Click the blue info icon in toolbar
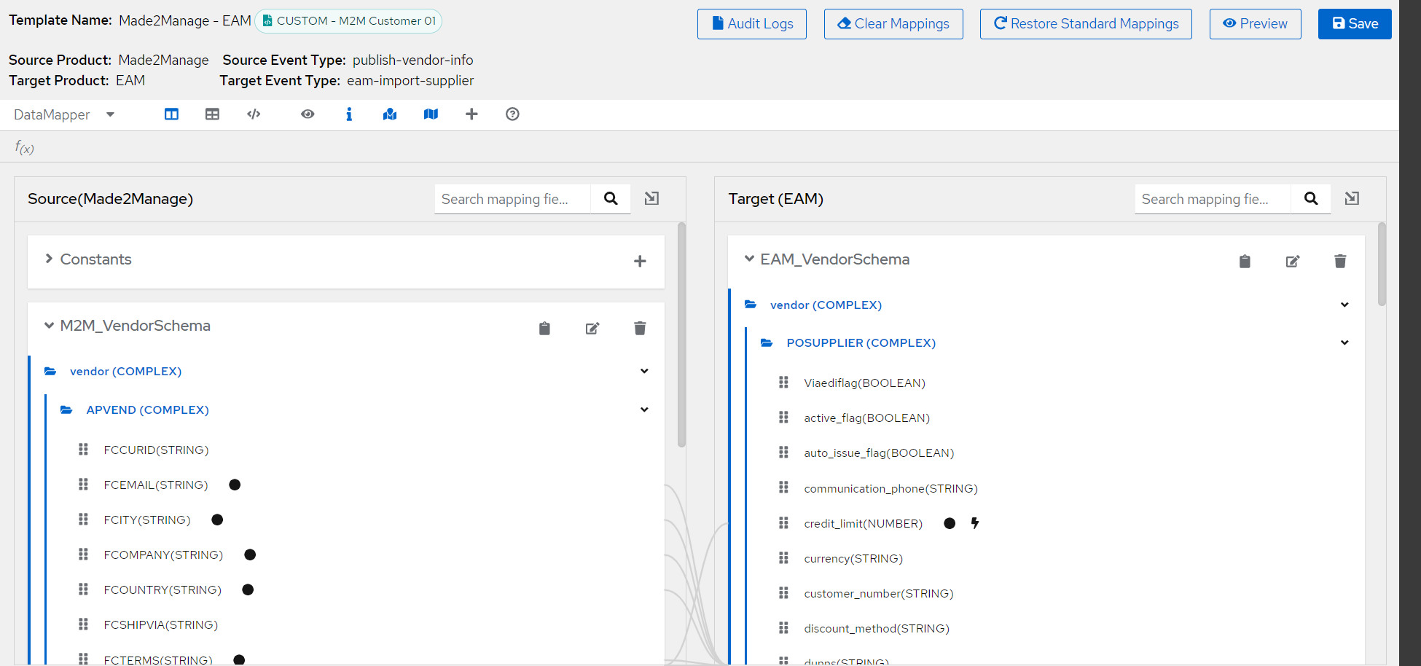The width and height of the screenshot is (1421, 666). coord(349,114)
